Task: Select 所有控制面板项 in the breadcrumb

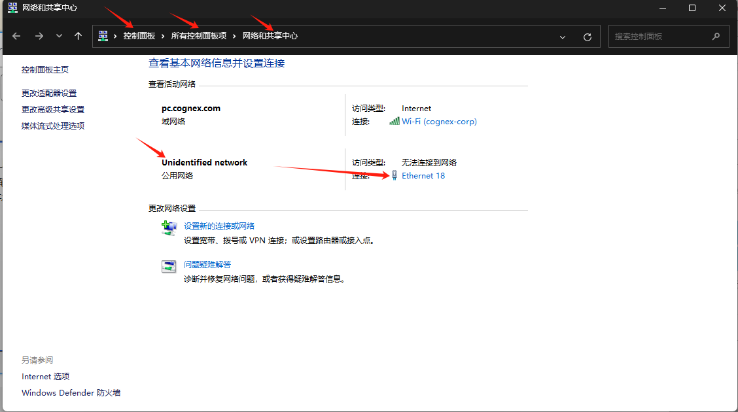Action: [x=199, y=36]
